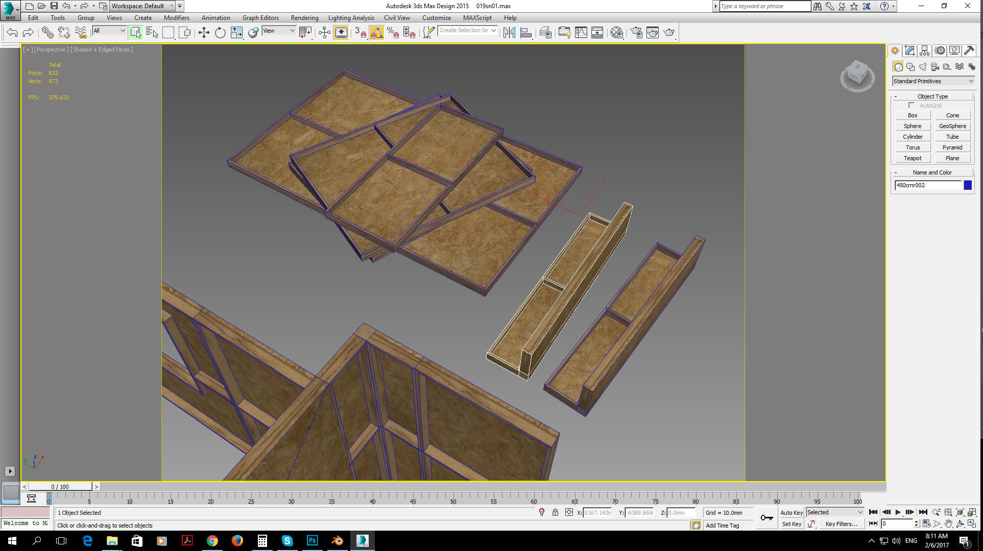
Task: Open the MAXScript menu
Action: (x=477, y=18)
